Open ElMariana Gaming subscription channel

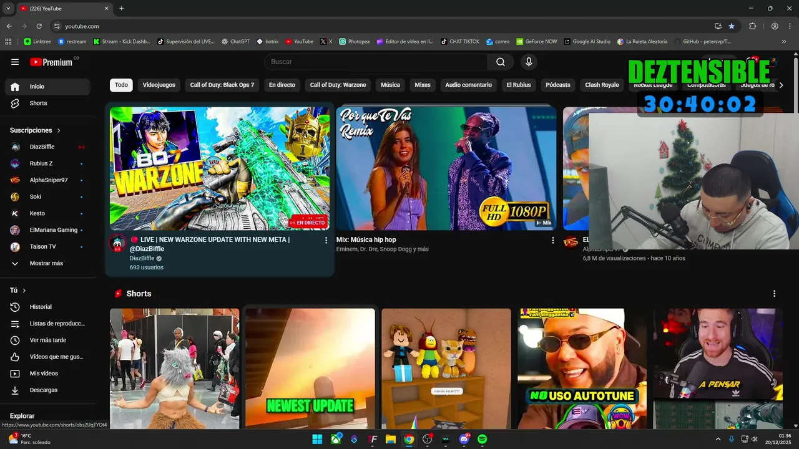[x=47, y=230]
